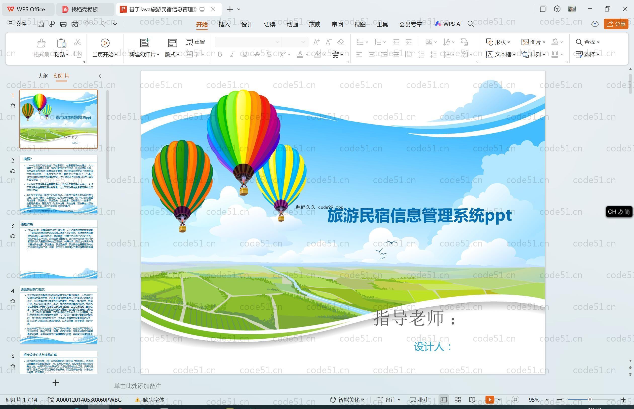Decrease font size icon
Image resolution: width=634 pixels, height=409 pixels.
coord(329,42)
